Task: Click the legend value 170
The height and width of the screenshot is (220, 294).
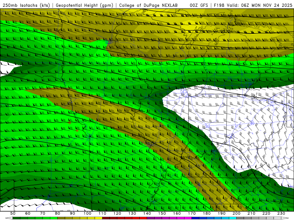Action: tap(192, 213)
